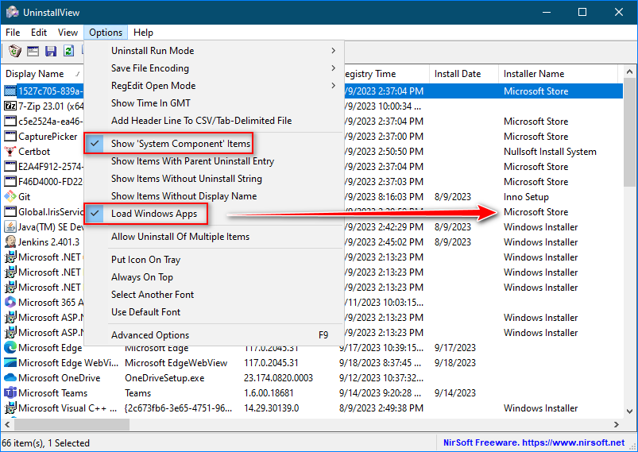Expand Save File Encoding submenu
The height and width of the screenshot is (452, 638).
[x=214, y=68]
